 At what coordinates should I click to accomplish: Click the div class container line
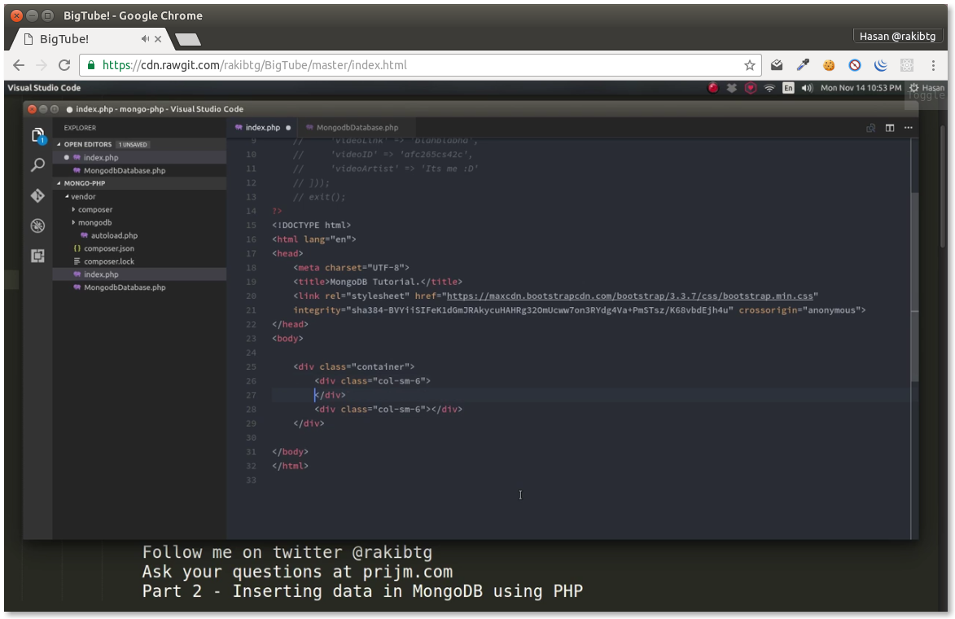(x=353, y=367)
